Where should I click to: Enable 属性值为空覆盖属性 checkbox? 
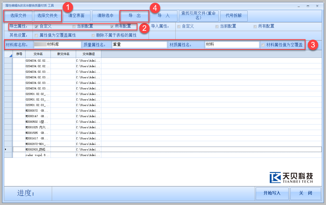click(36, 36)
